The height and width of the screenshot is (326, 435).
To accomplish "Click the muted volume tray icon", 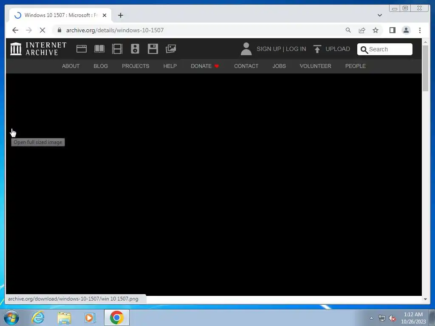I will [392, 318].
